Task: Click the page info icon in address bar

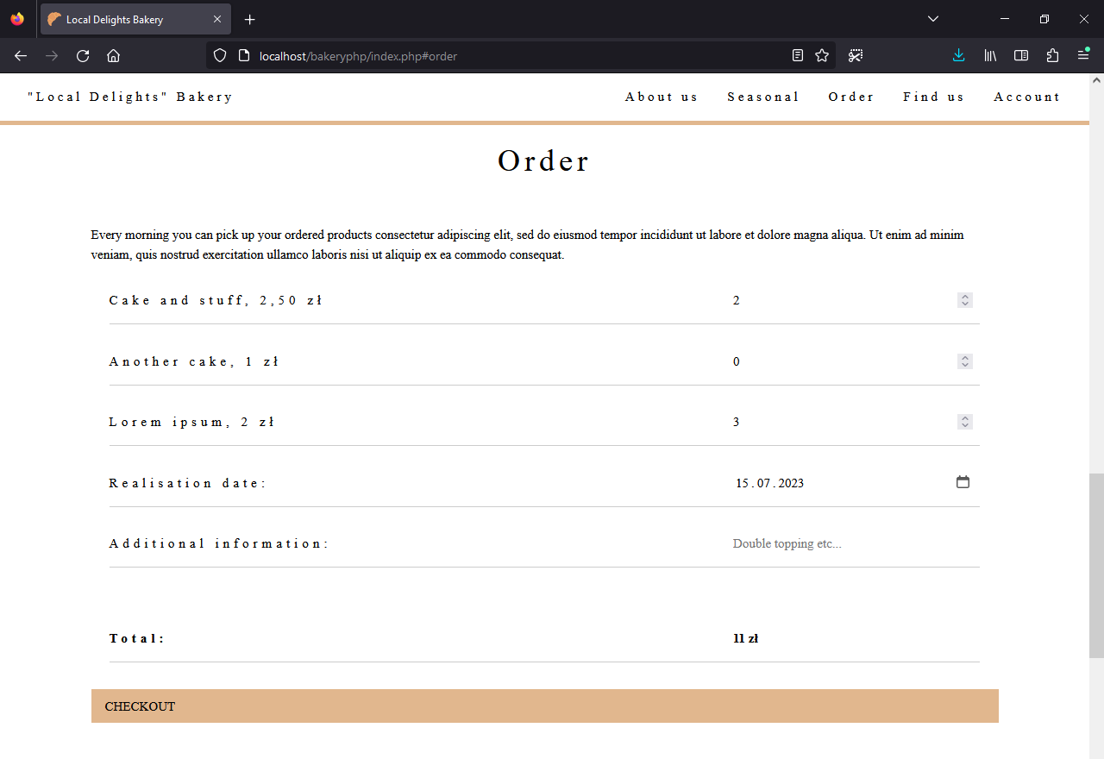Action: click(x=244, y=56)
